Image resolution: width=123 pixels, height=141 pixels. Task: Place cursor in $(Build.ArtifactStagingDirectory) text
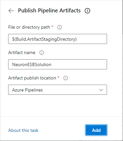[x=44, y=39]
